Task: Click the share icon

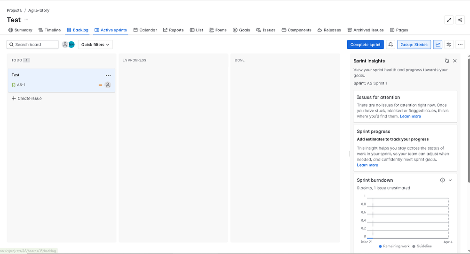Action: [460, 20]
